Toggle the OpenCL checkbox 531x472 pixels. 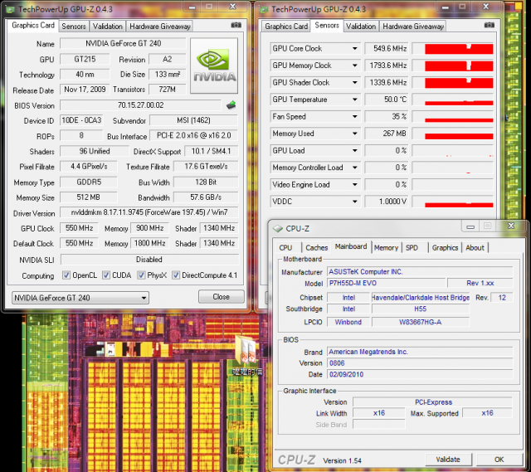point(66,275)
